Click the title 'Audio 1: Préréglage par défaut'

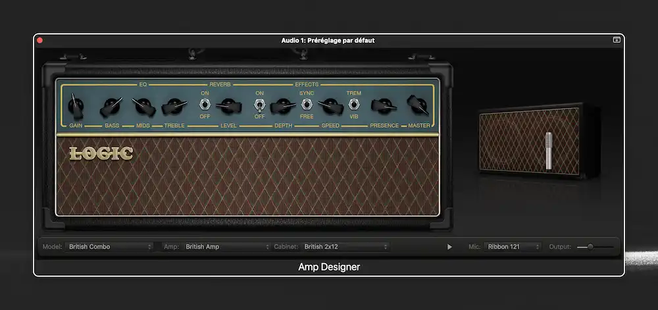tap(328, 41)
